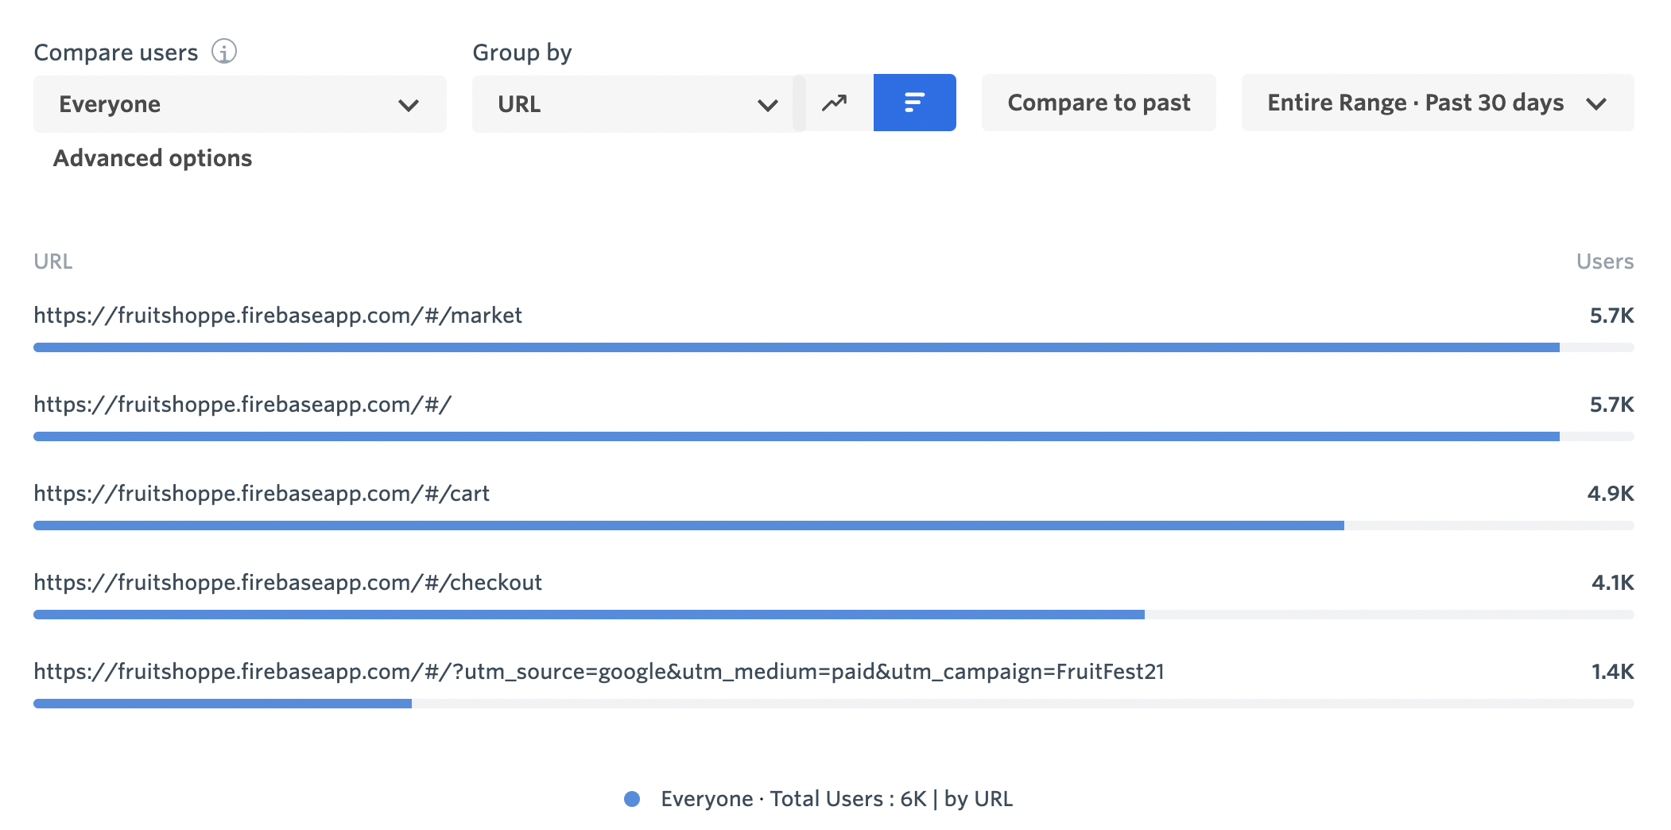Switch to line chart view
This screenshot has width=1671, height=830.
(834, 103)
